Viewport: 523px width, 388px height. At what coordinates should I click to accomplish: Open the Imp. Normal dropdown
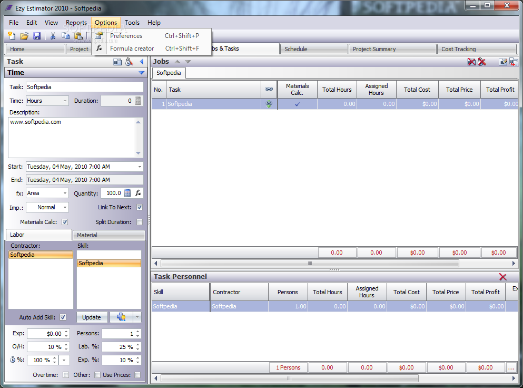(x=65, y=207)
